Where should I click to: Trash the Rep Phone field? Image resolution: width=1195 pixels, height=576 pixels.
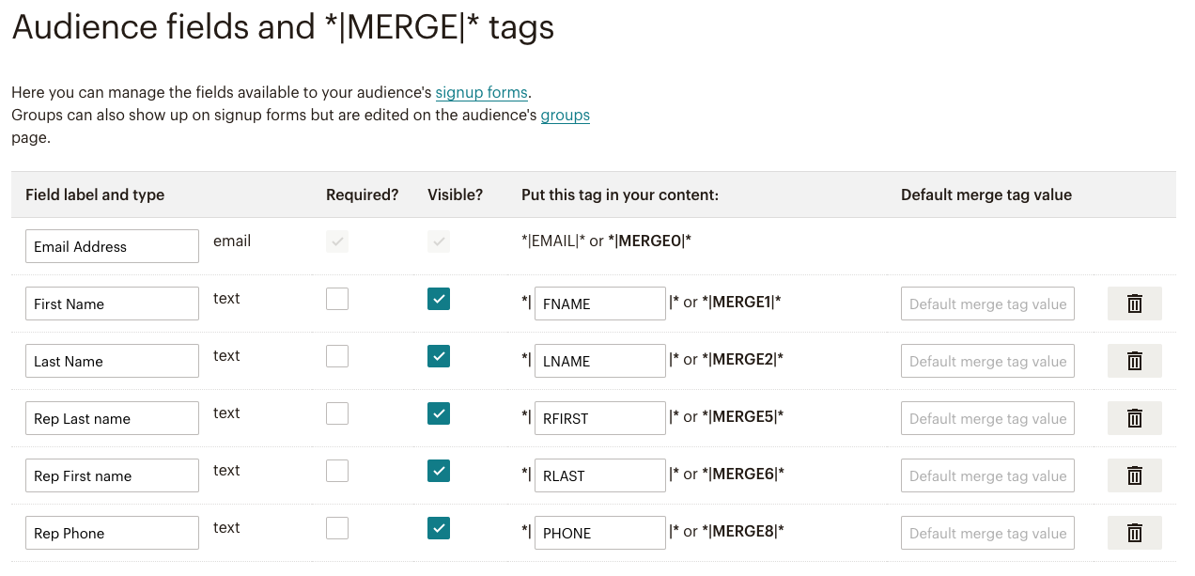(x=1134, y=533)
